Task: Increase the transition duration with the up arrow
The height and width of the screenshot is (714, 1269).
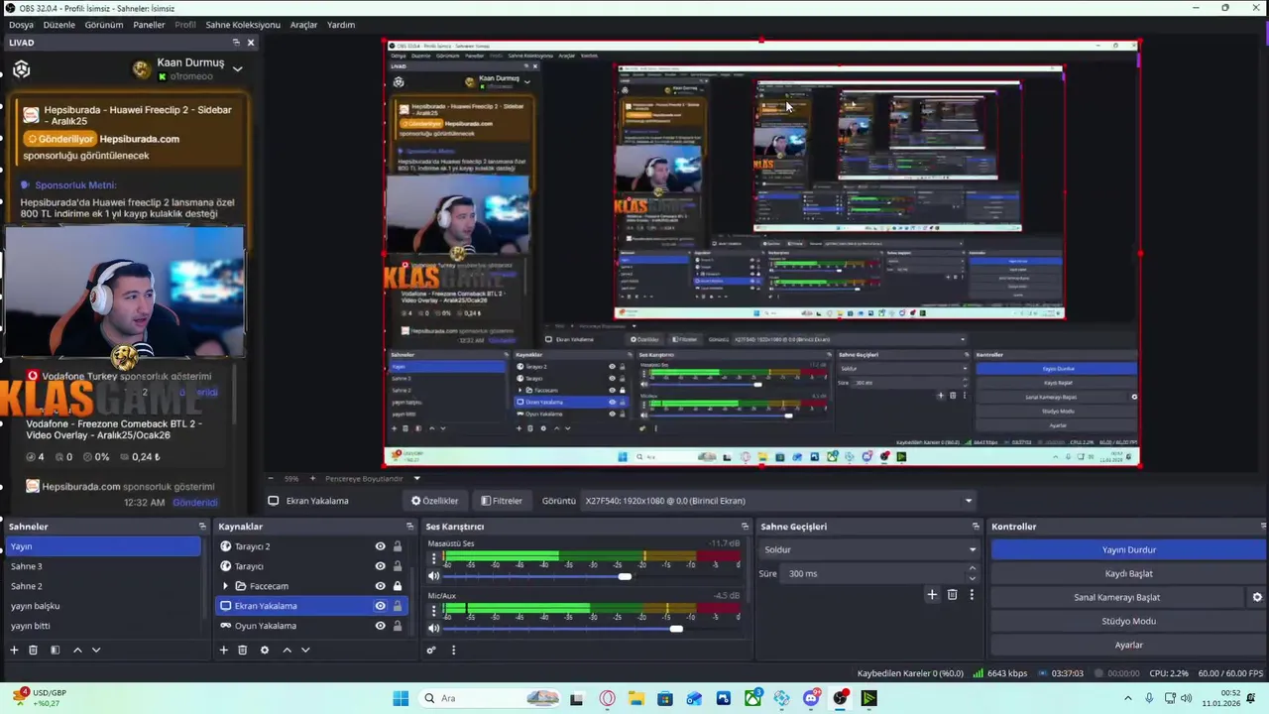Action: pos(972,568)
